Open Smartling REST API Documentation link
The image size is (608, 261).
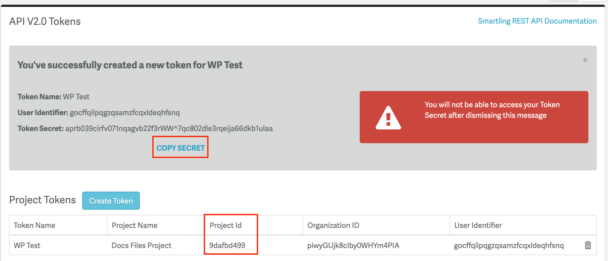[537, 21]
